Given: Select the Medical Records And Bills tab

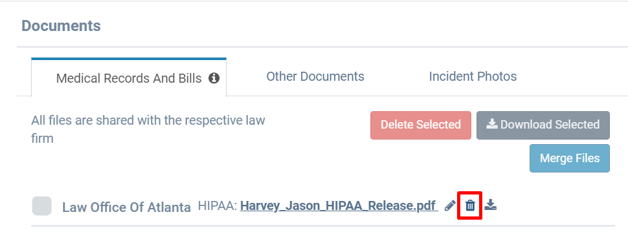Looking at the screenshot, I should tap(129, 77).
